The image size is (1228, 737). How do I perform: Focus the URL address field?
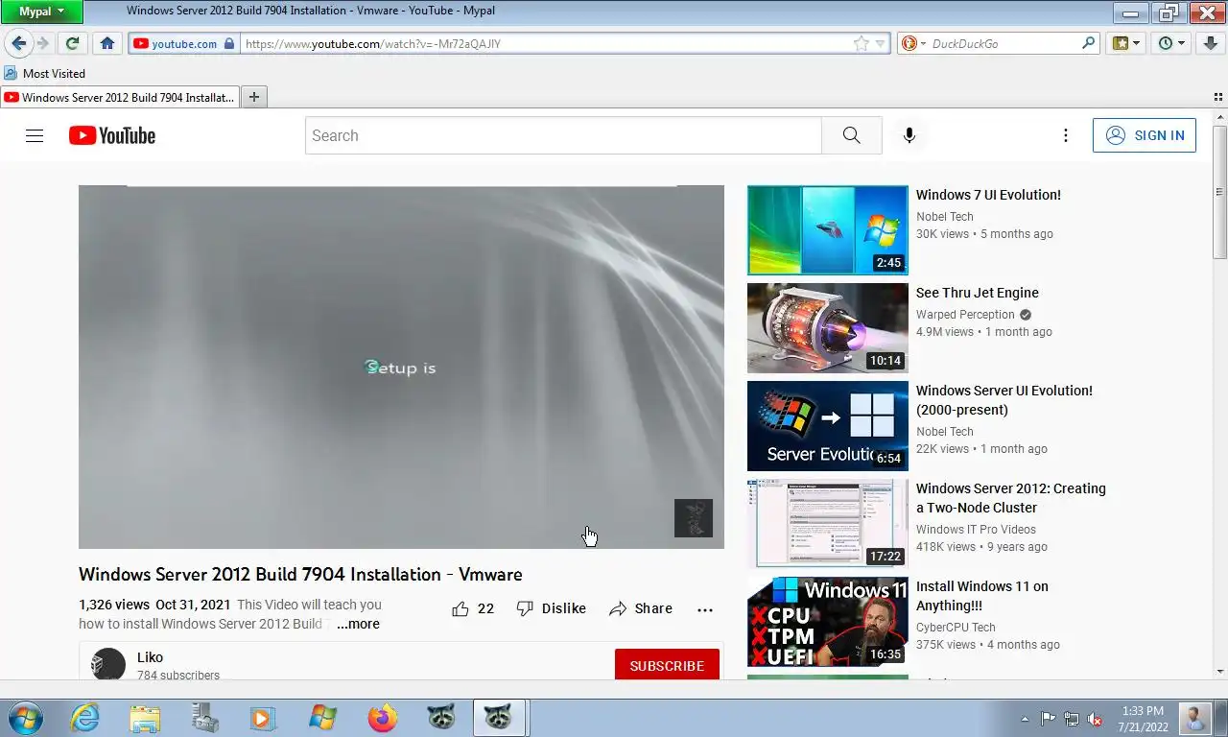pyautogui.click(x=547, y=43)
